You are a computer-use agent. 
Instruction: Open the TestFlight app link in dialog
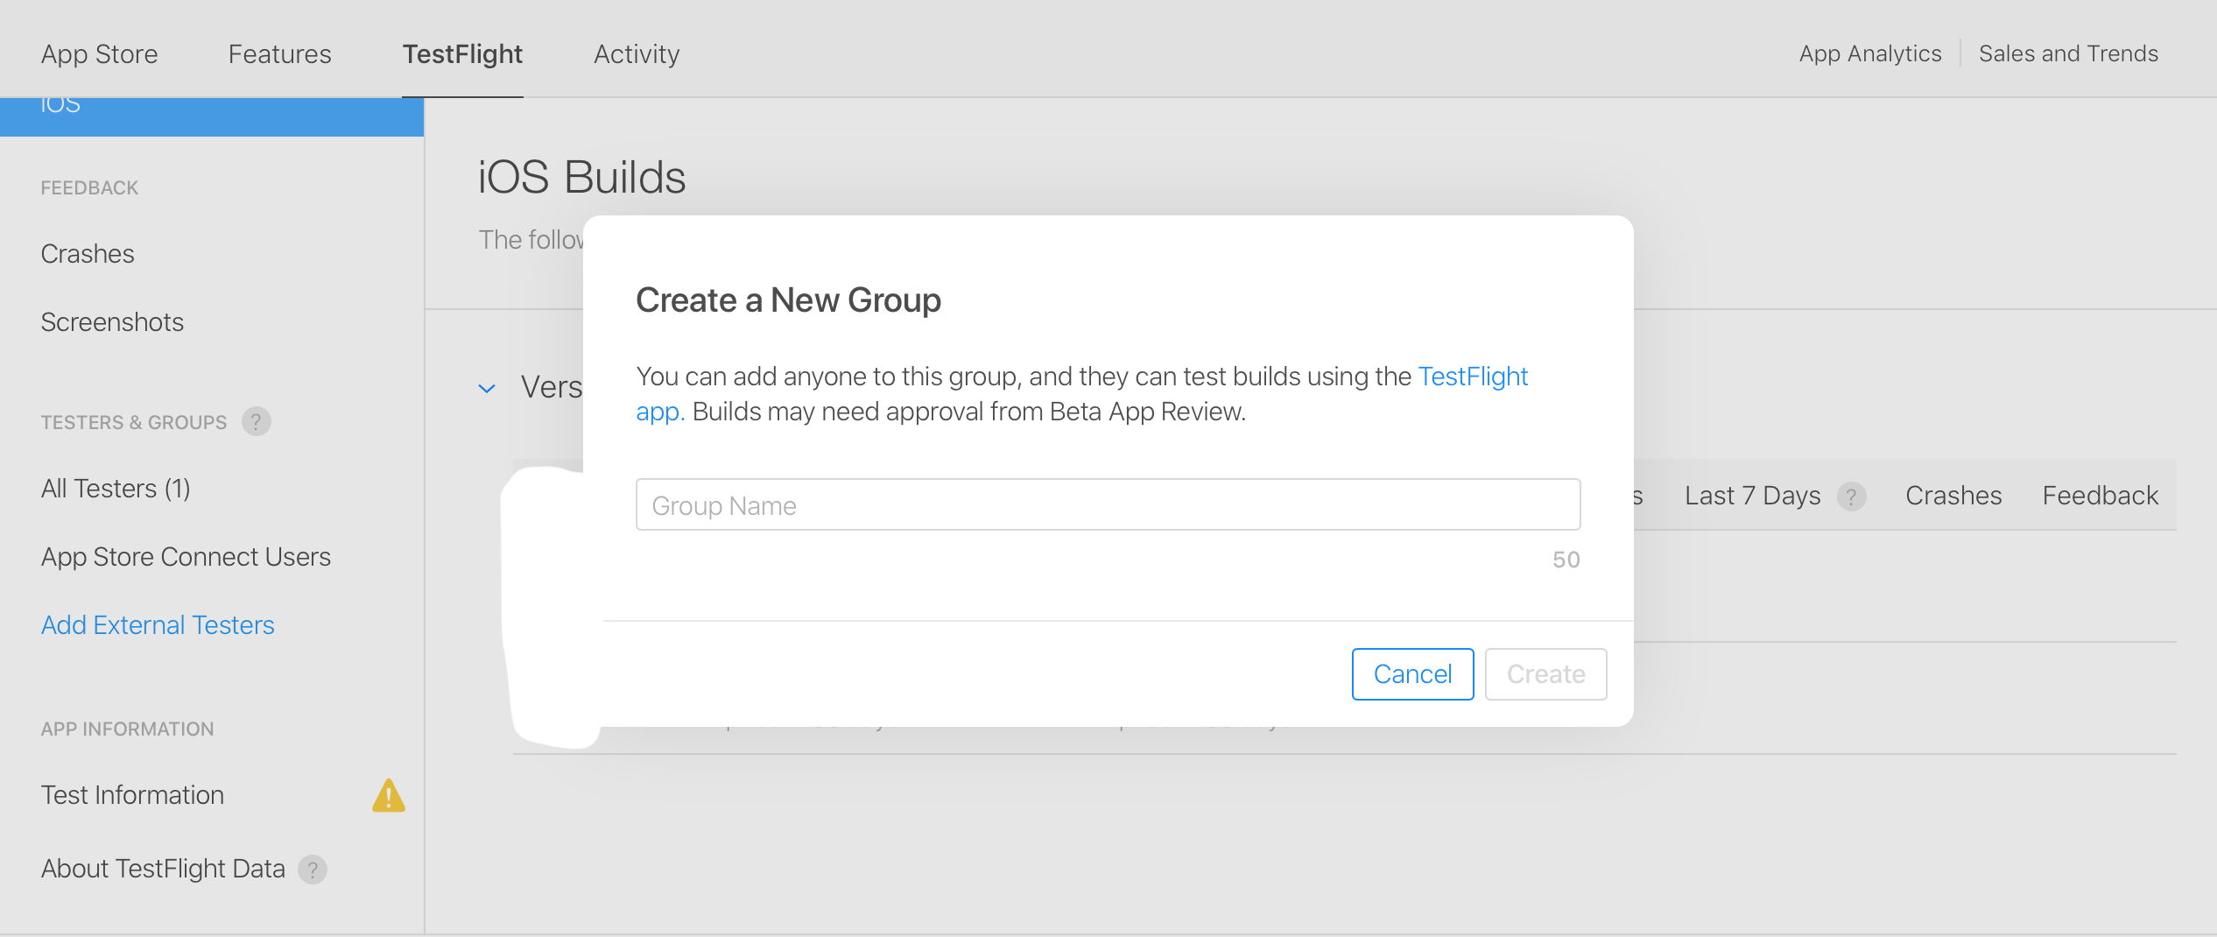pos(1473,377)
